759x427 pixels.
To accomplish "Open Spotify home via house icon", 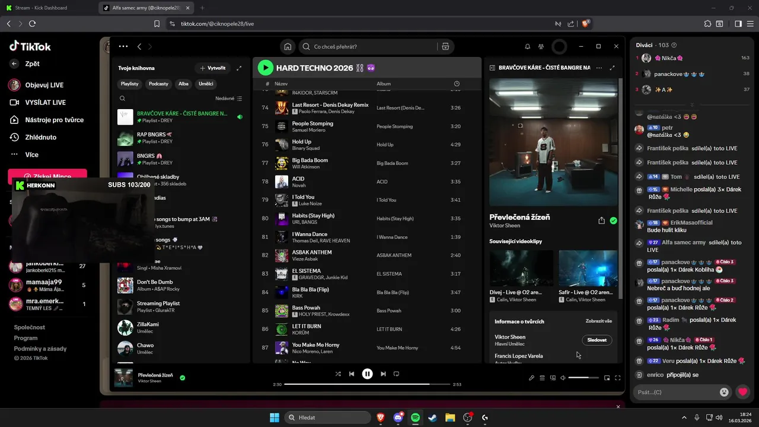I will coord(288,46).
